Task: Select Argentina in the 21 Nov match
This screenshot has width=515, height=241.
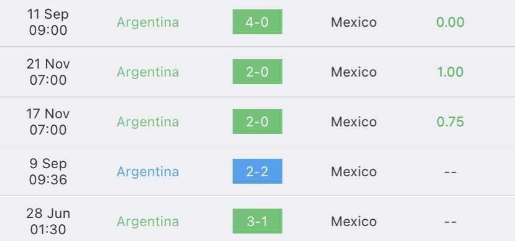Action: 148,72
